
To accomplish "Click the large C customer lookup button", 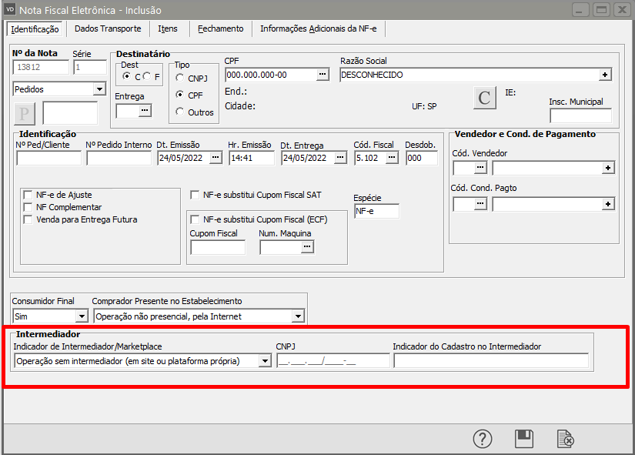I will tap(484, 99).
